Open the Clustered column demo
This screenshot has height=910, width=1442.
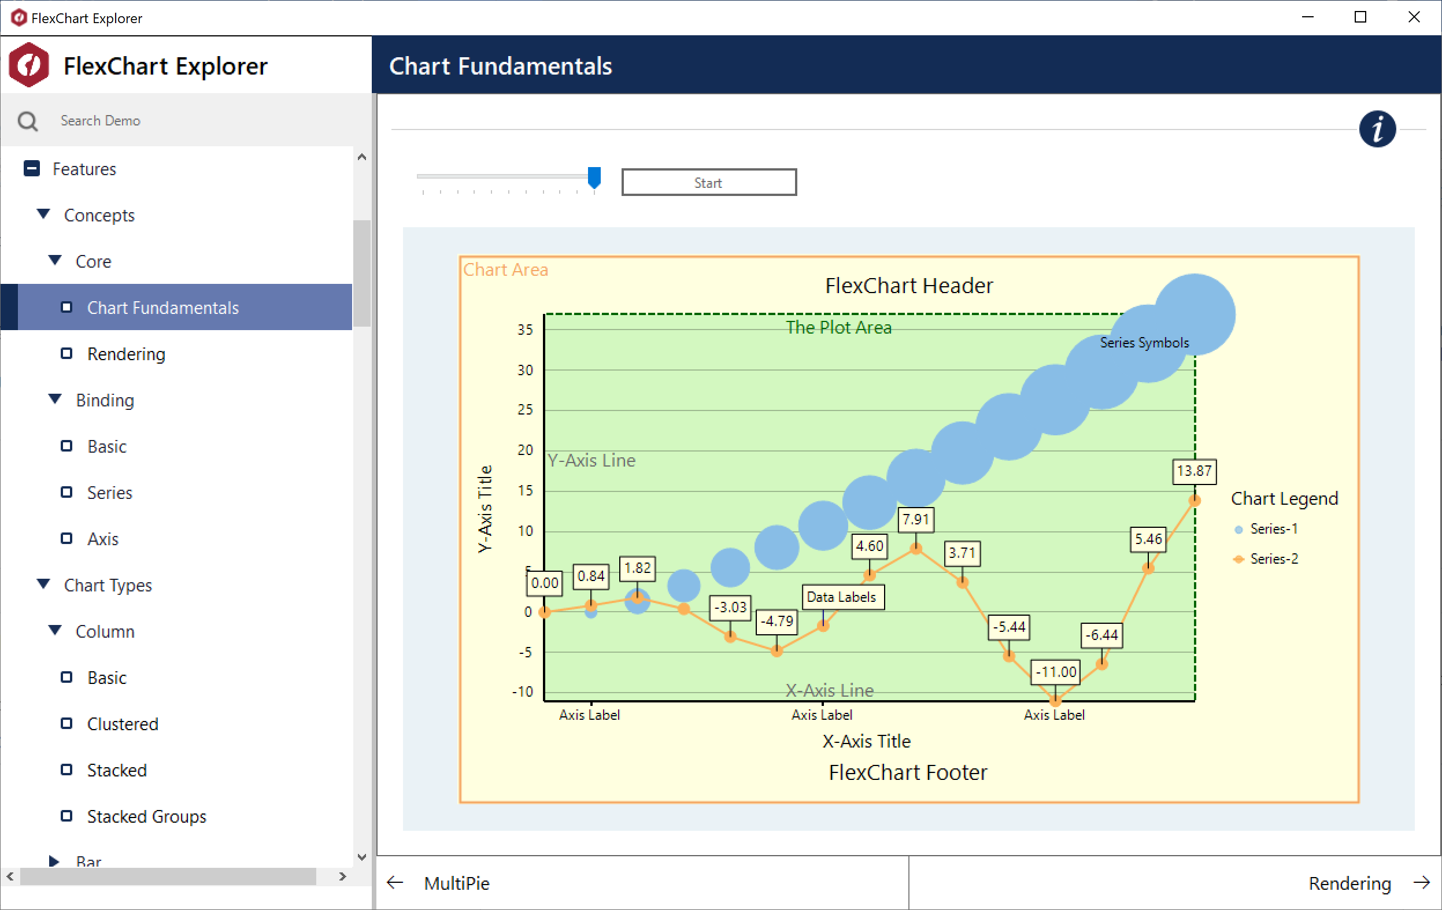pyautogui.click(x=122, y=724)
